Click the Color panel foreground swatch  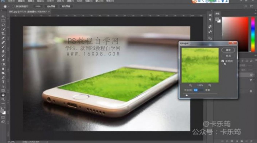pyautogui.click(x=217, y=20)
